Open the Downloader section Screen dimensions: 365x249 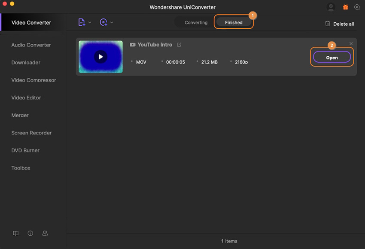tap(26, 62)
